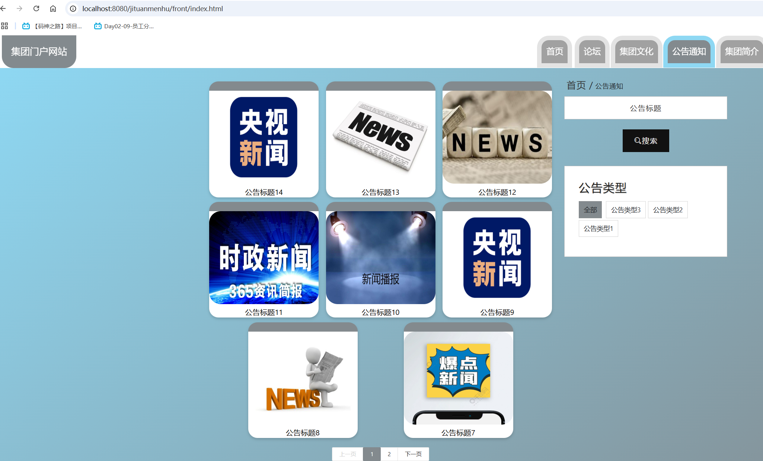This screenshot has width=763, height=461.
Task: Select the 全部 type filter
Action: click(590, 210)
